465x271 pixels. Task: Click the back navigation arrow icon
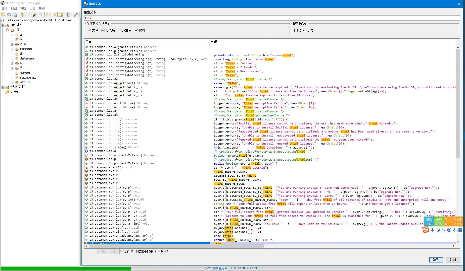point(48,15)
